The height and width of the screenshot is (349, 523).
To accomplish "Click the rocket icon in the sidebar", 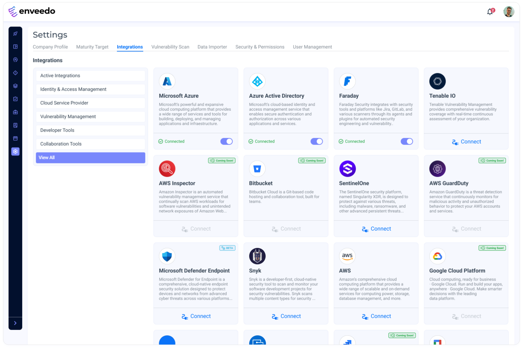I will coord(15,34).
